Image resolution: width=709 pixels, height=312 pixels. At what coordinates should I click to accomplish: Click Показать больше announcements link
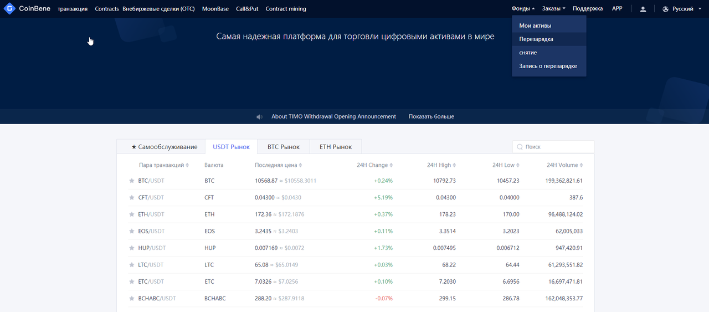pyautogui.click(x=431, y=117)
